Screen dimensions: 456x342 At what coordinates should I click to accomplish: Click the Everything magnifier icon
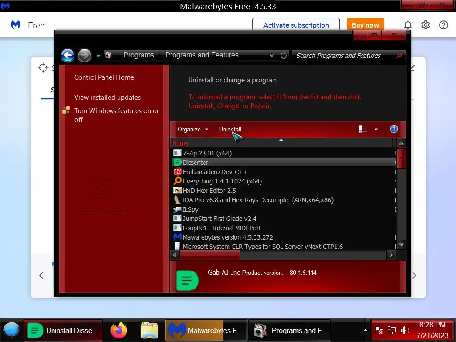pyautogui.click(x=177, y=181)
